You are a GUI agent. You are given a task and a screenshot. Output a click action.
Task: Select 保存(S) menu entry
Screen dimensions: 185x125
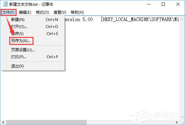(33, 34)
